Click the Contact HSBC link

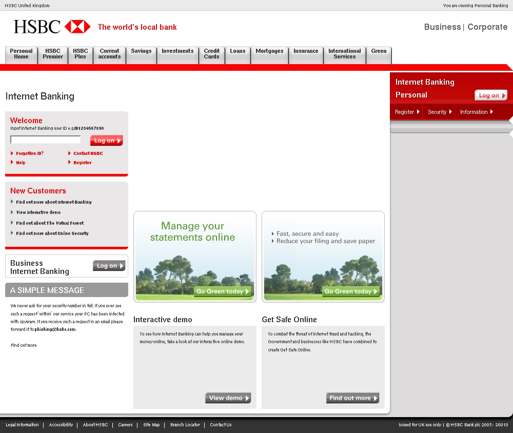pyautogui.click(x=88, y=153)
